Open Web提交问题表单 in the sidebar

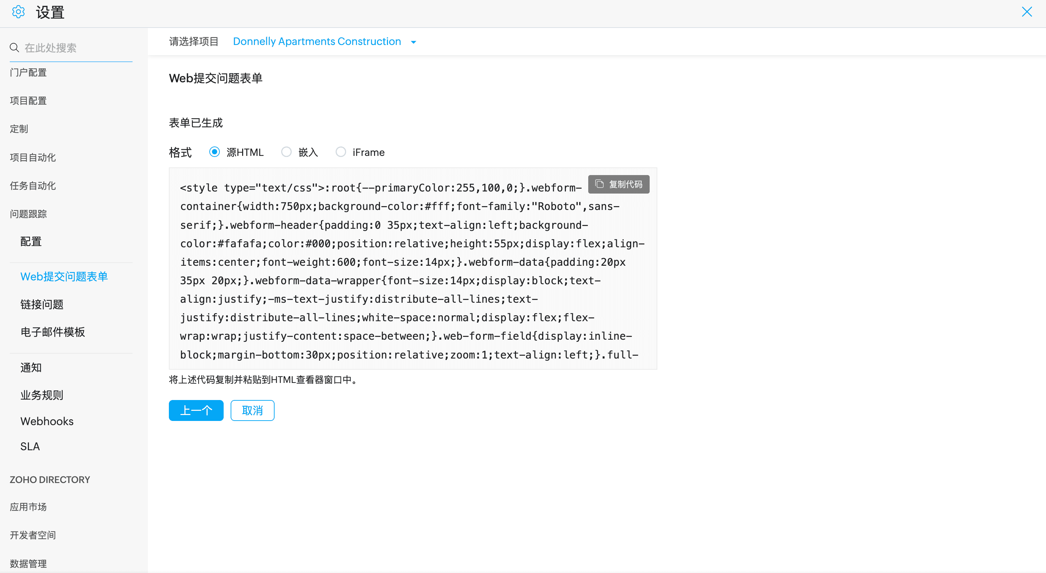click(64, 276)
